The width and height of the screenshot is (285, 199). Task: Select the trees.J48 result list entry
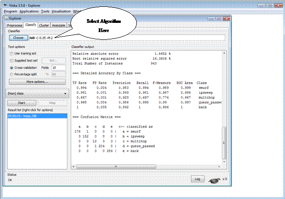tap(37, 116)
